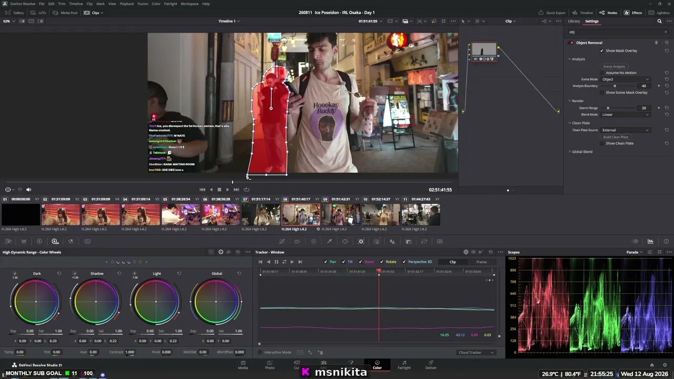Open the Workspace menu

click(x=189, y=4)
